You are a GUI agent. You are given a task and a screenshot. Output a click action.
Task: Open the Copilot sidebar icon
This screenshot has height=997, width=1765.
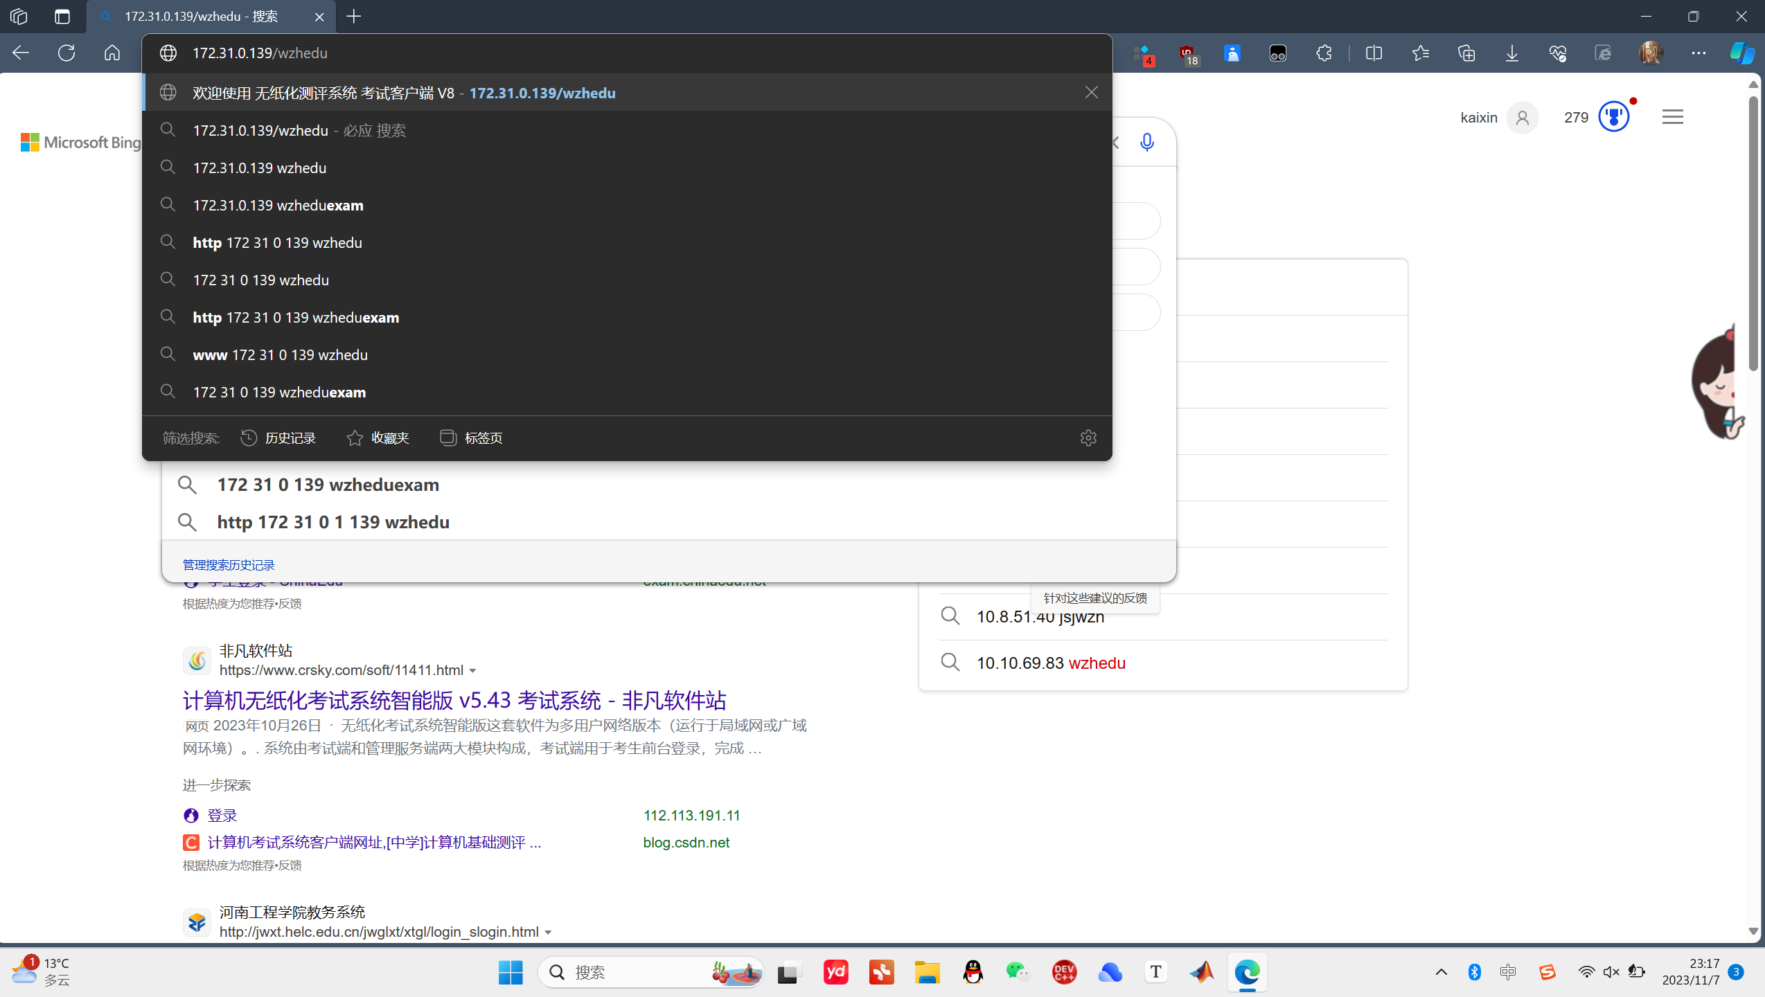point(1742,53)
